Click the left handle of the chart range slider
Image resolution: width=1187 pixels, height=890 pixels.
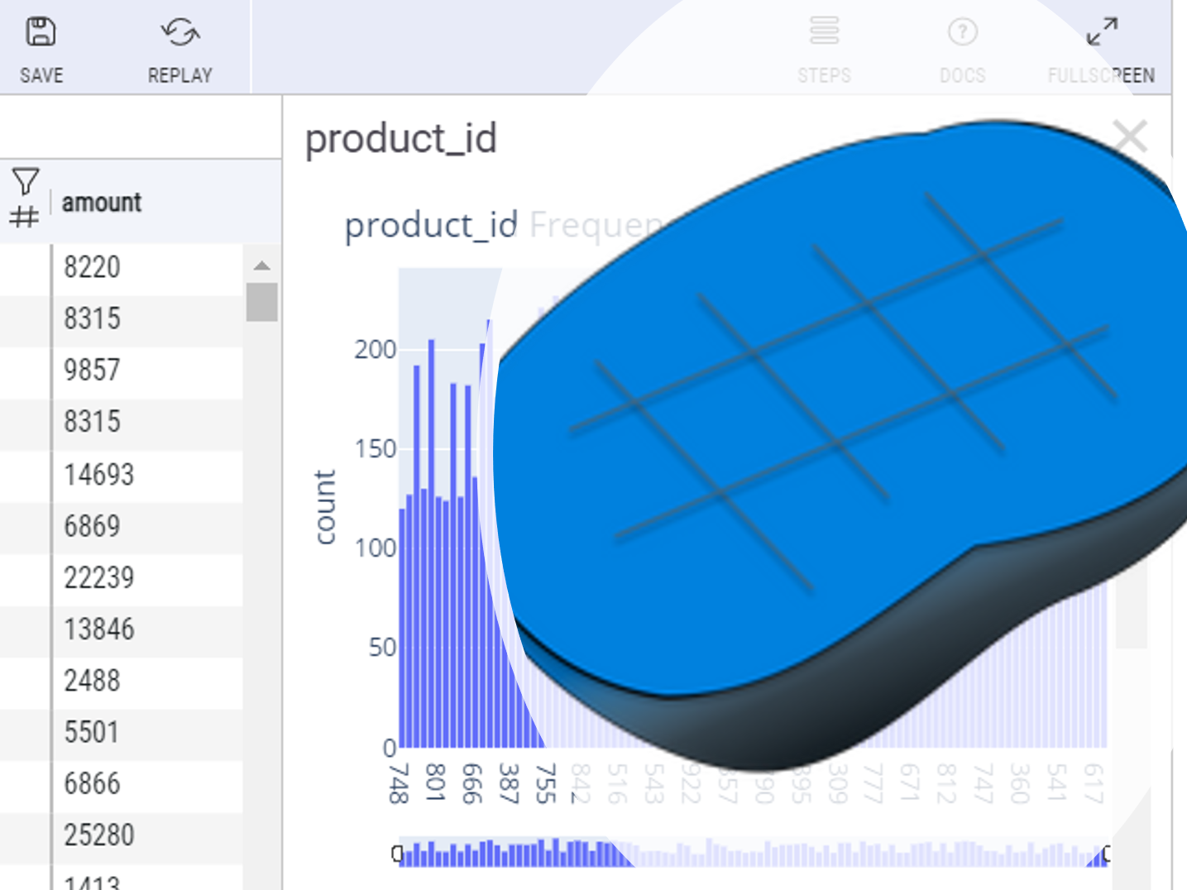pyautogui.click(x=398, y=854)
